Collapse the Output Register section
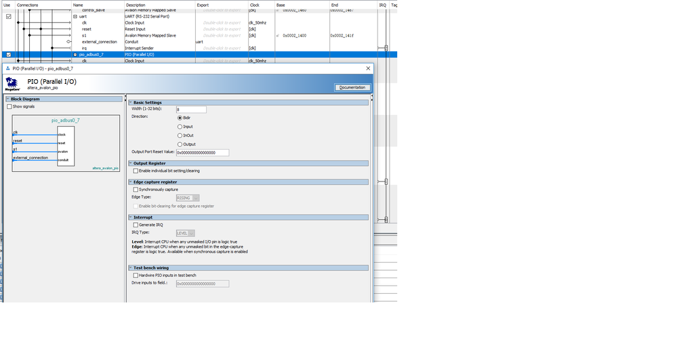The height and width of the screenshot is (358, 677). point(130,163)
